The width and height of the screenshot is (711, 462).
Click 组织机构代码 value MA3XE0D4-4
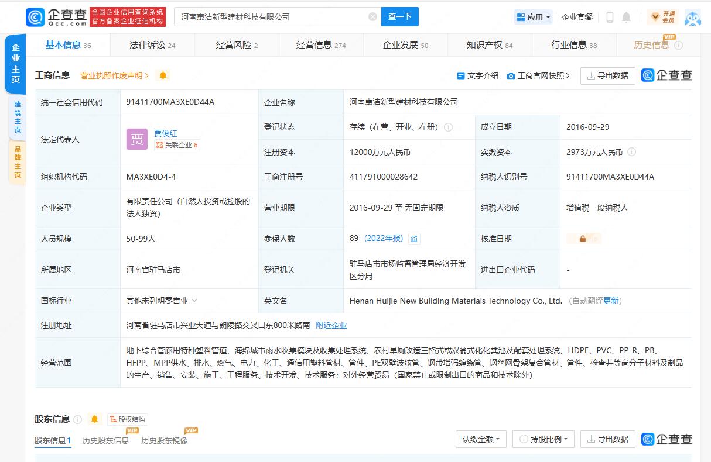[151, 177]
